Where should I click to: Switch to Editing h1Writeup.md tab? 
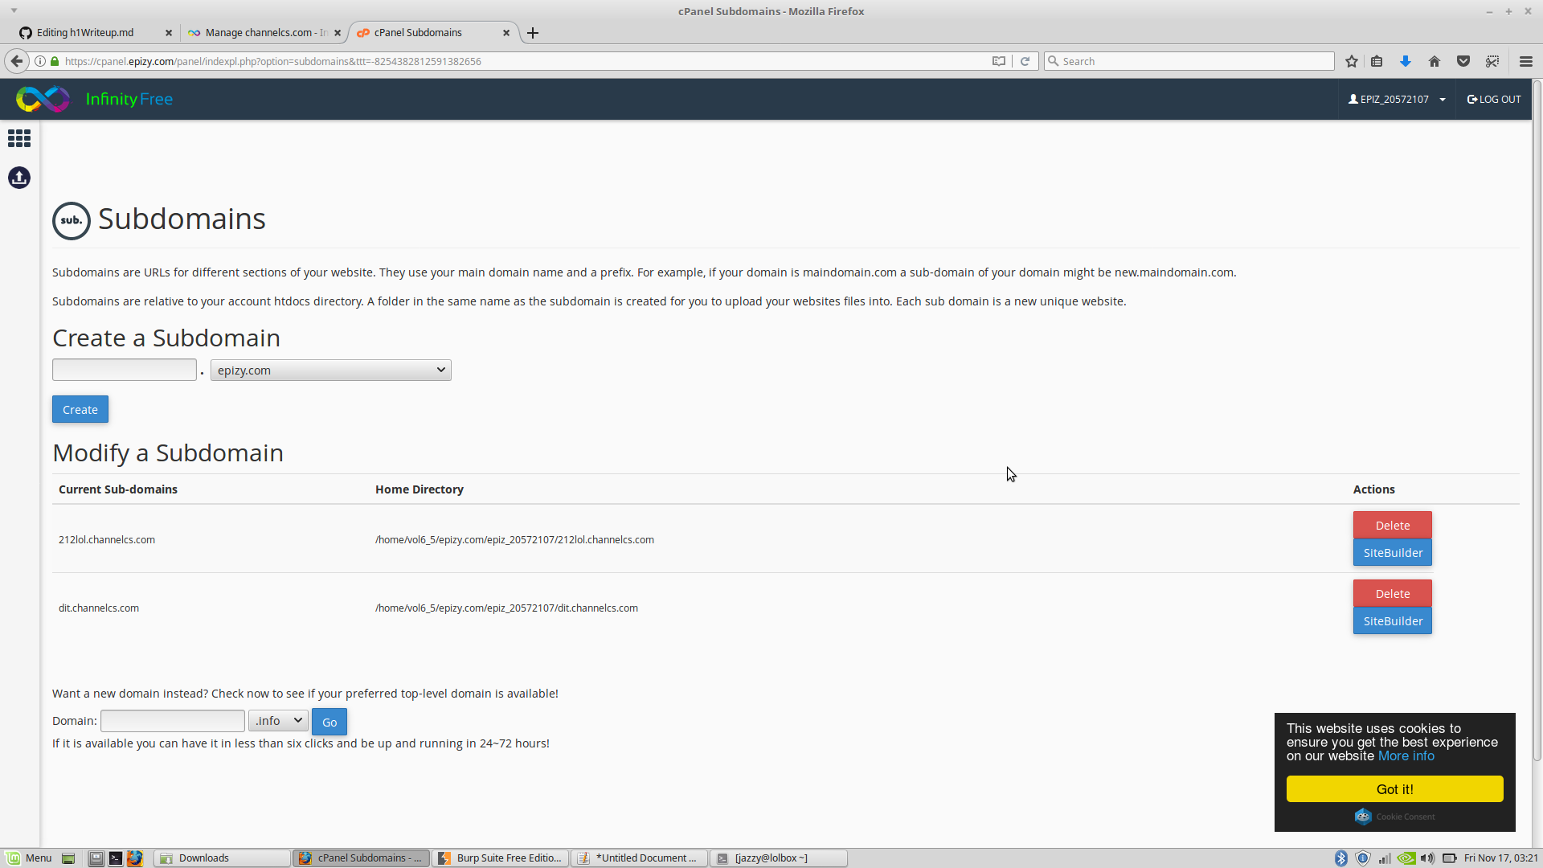coord(86,33)
